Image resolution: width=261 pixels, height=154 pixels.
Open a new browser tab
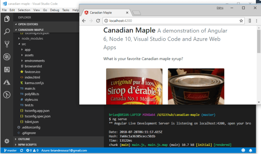pyautogui.click(x=137, y=13)
